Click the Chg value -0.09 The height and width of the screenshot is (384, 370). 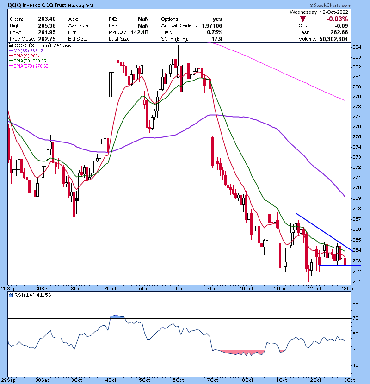341,26
